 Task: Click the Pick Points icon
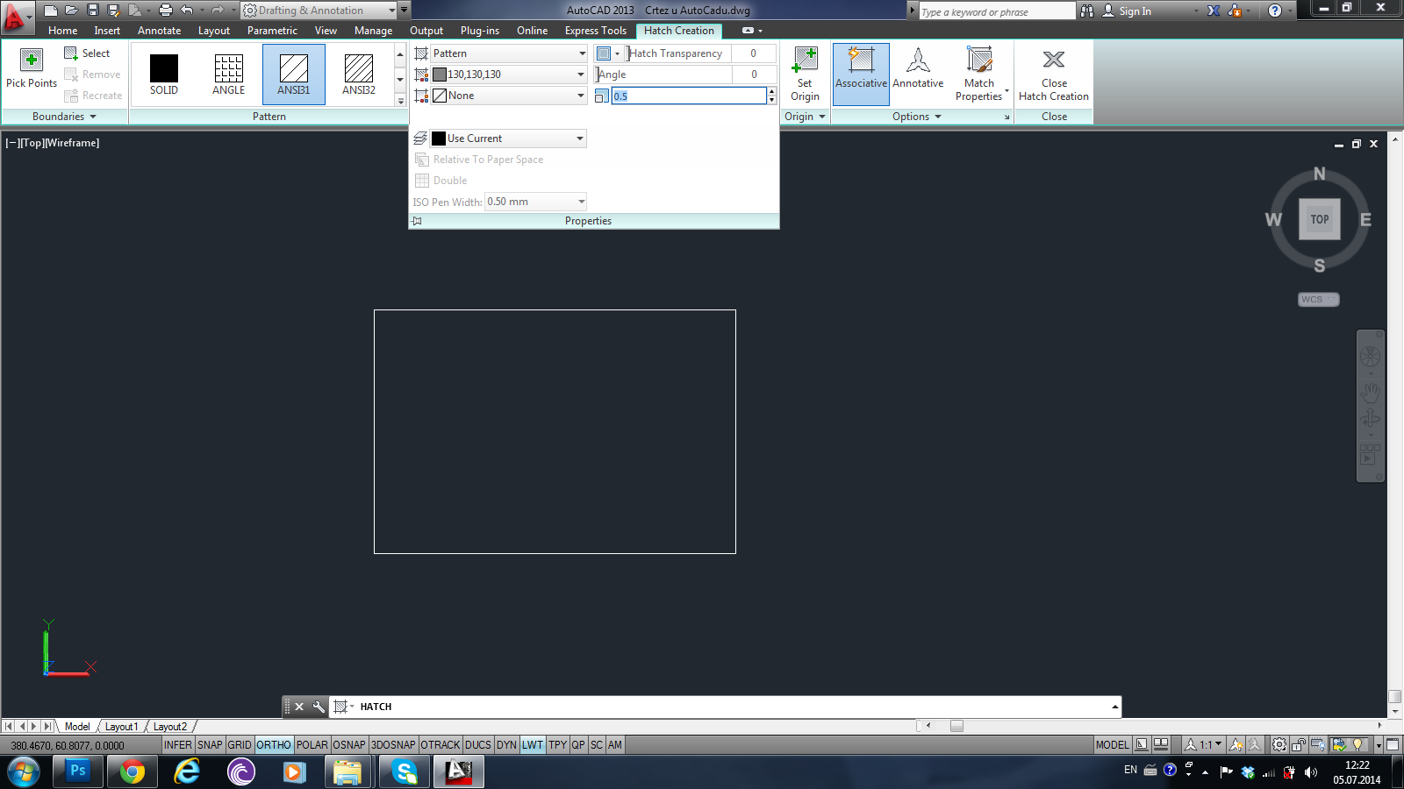[32, 60]
